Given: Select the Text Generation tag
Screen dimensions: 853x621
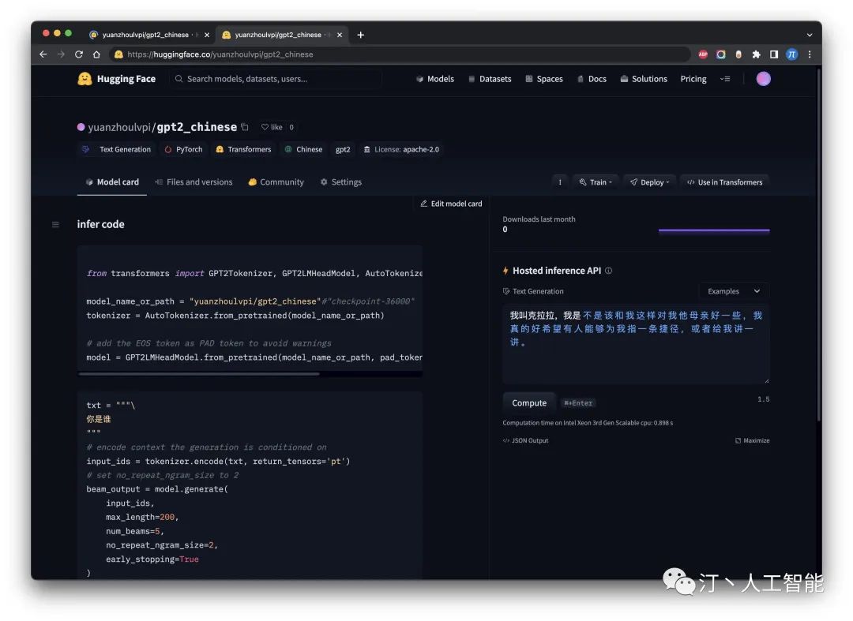Looking at the screenshot, I should tap(116, 149).
